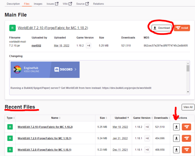Sort the table by Name column
The image size is (195, 156).
56,118
